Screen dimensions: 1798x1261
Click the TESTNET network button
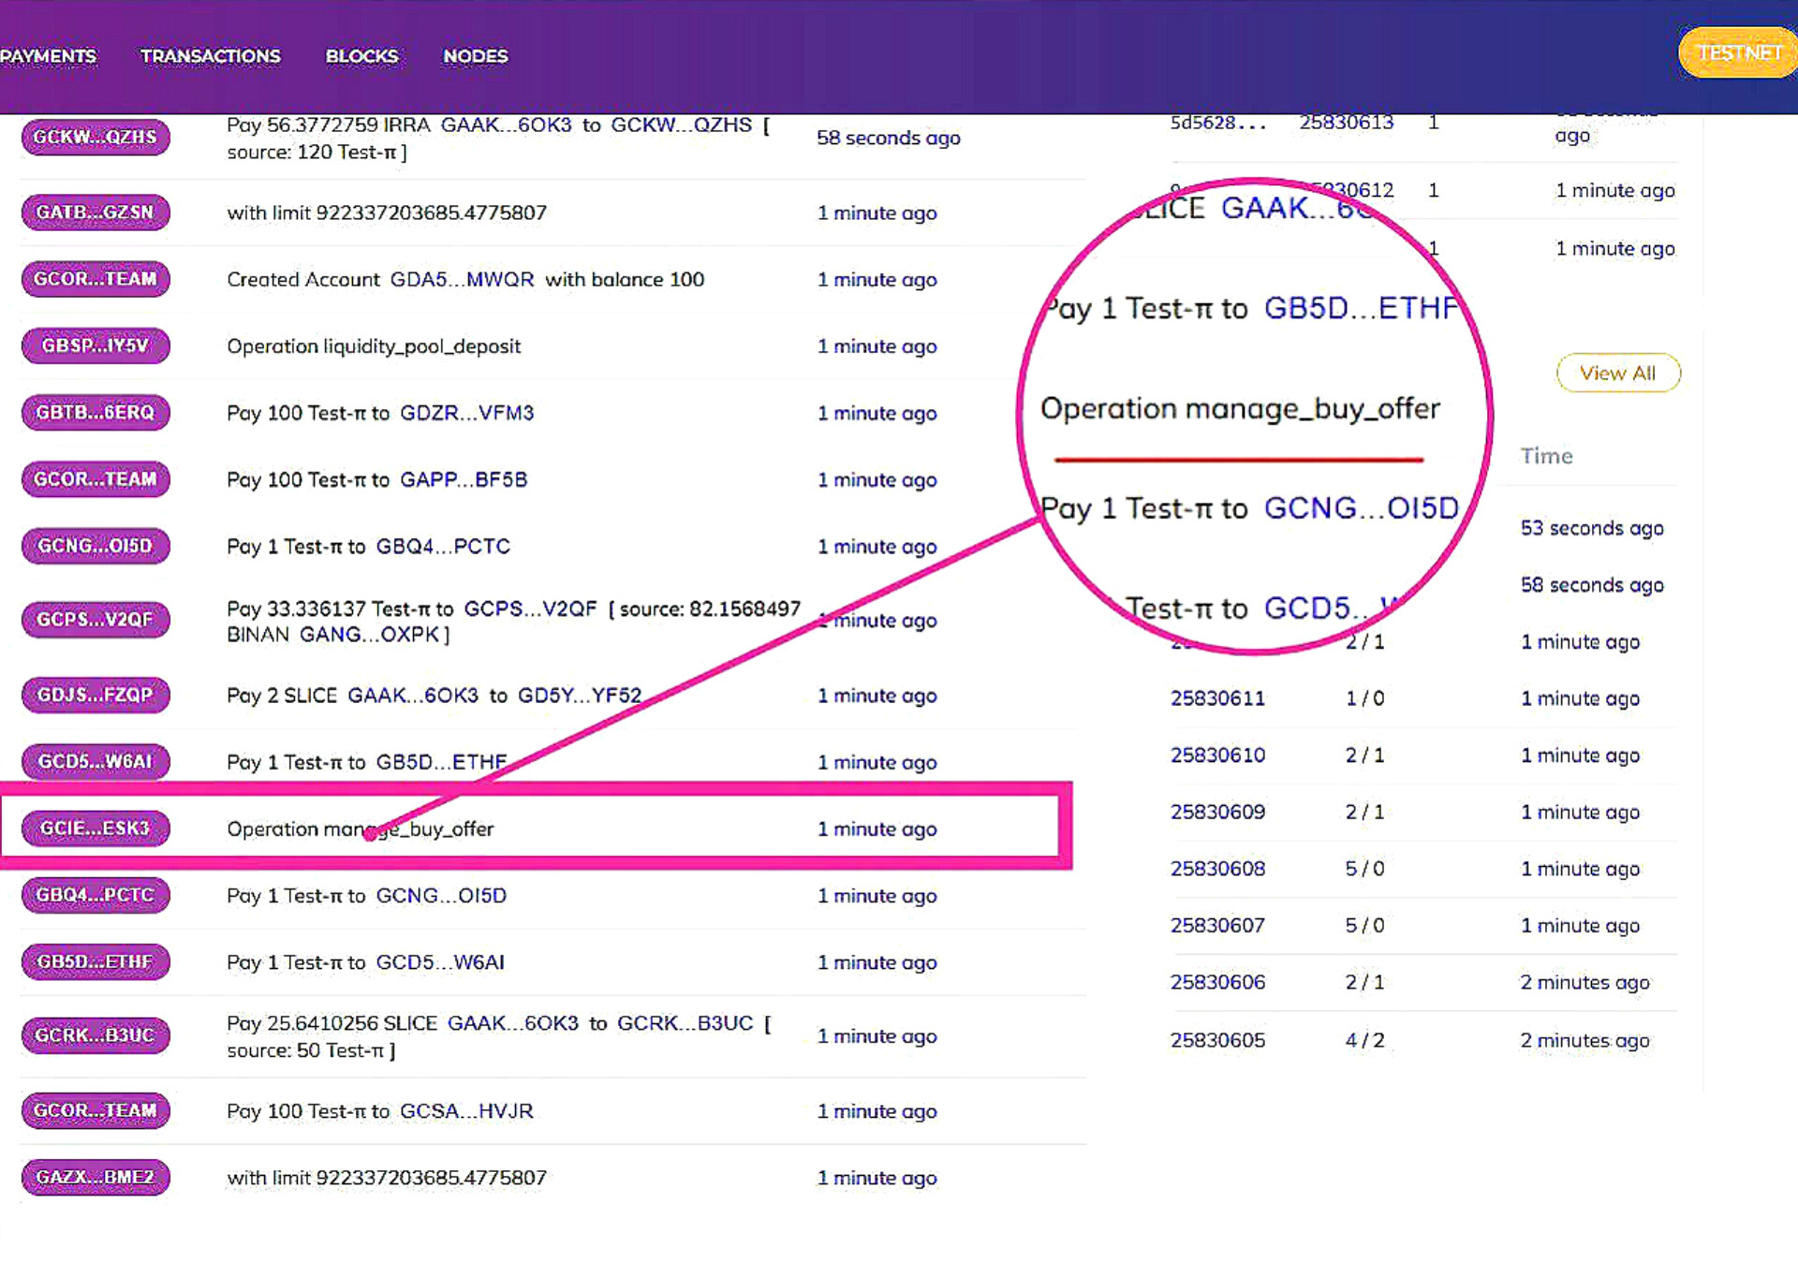coord(1737,52)
